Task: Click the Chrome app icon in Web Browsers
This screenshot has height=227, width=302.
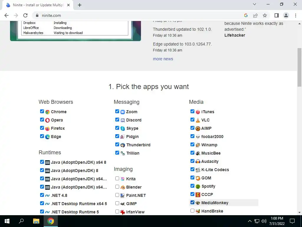Action: [47, 112]
